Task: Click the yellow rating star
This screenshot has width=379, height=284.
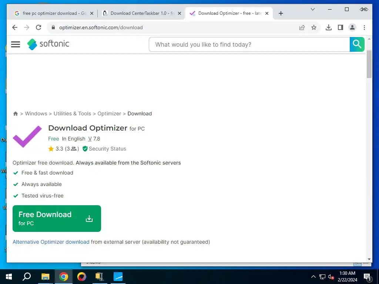Action: point(51,149)
